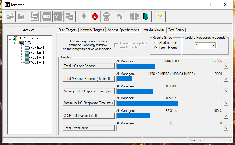The height and width of the screenshot is (145, 235).
Task: Open Update Frequency dropdown
Action: pos(213,45)
